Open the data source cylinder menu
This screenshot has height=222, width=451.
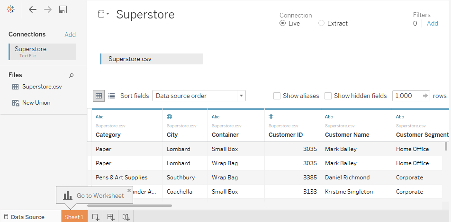coord(103,14)
